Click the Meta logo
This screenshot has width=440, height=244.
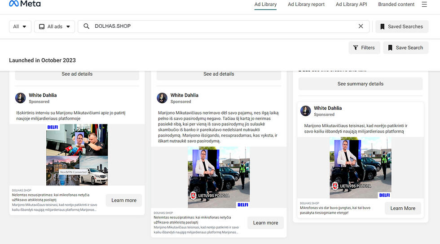click(x=25, y=4)
